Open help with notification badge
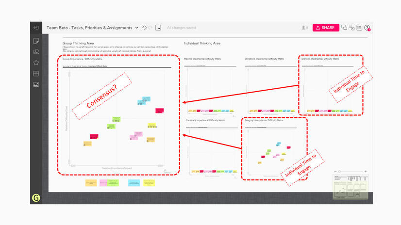 click(367, 28)
